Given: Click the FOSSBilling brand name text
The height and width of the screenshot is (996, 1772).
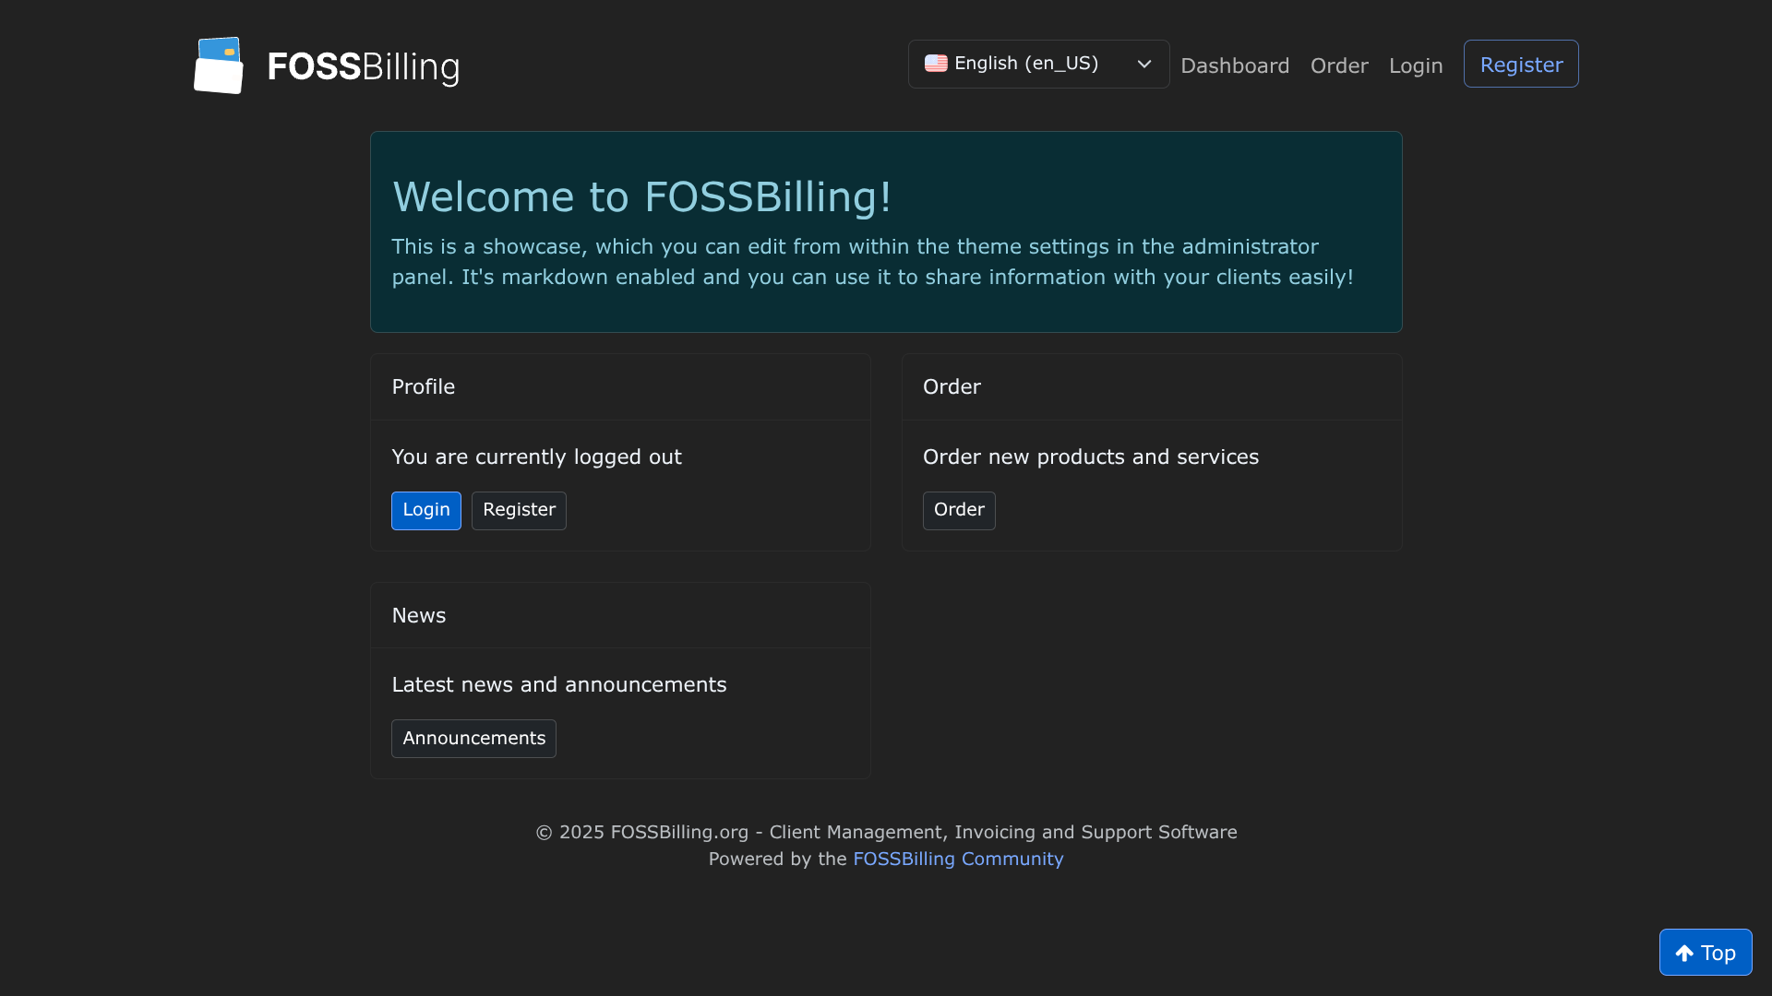Looking at the screenshot, I should (364, 66).
